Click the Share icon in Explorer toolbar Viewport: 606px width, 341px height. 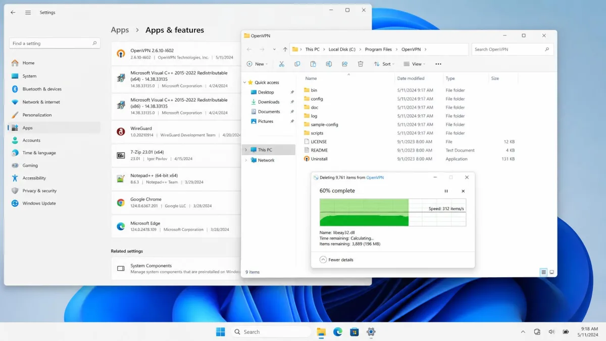click(344, 64)
